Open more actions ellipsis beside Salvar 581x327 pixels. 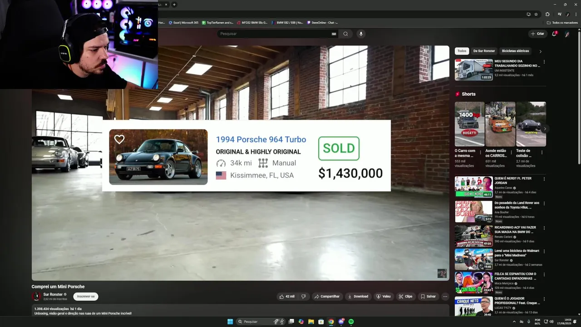[x=445, y=297]
